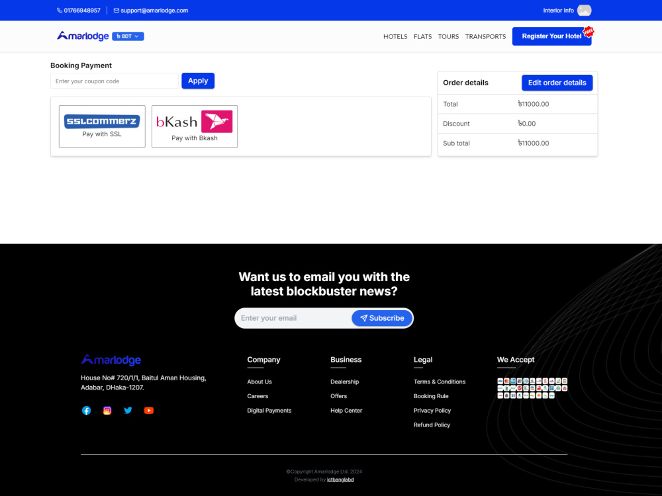Open the Twitter icon

click(128, 411)
